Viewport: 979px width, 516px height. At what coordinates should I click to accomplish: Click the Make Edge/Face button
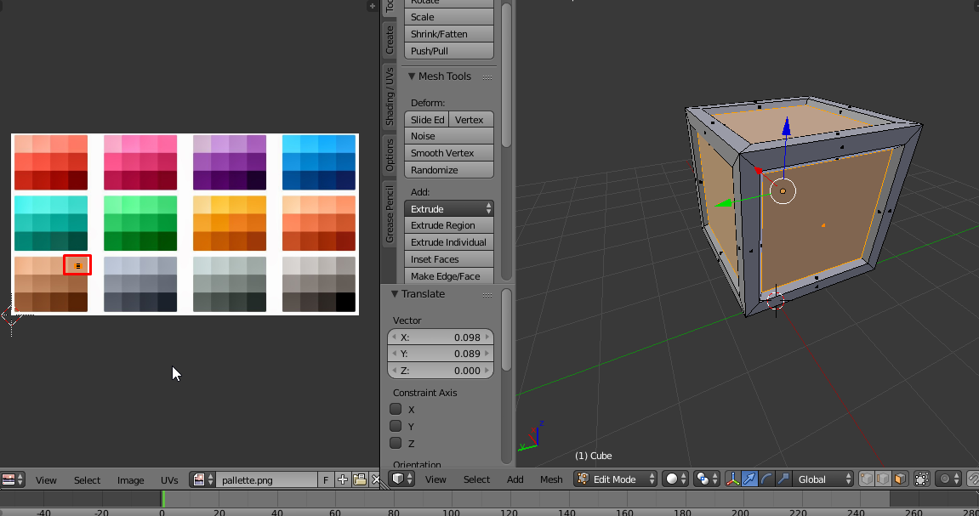(449, 275)
